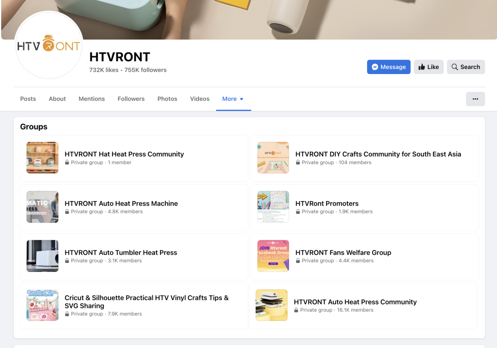Screen dimensions: 497x348
Task: Click HTVRONT Auto Heat Press Machine group image
Action: (42, 207)
